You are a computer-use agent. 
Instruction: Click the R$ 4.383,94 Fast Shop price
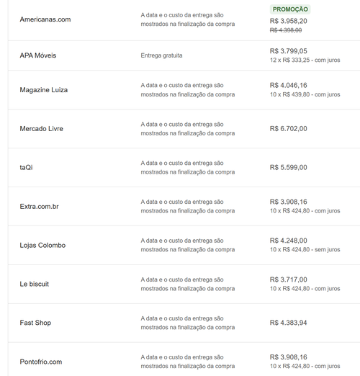click(x=288, y=323)
